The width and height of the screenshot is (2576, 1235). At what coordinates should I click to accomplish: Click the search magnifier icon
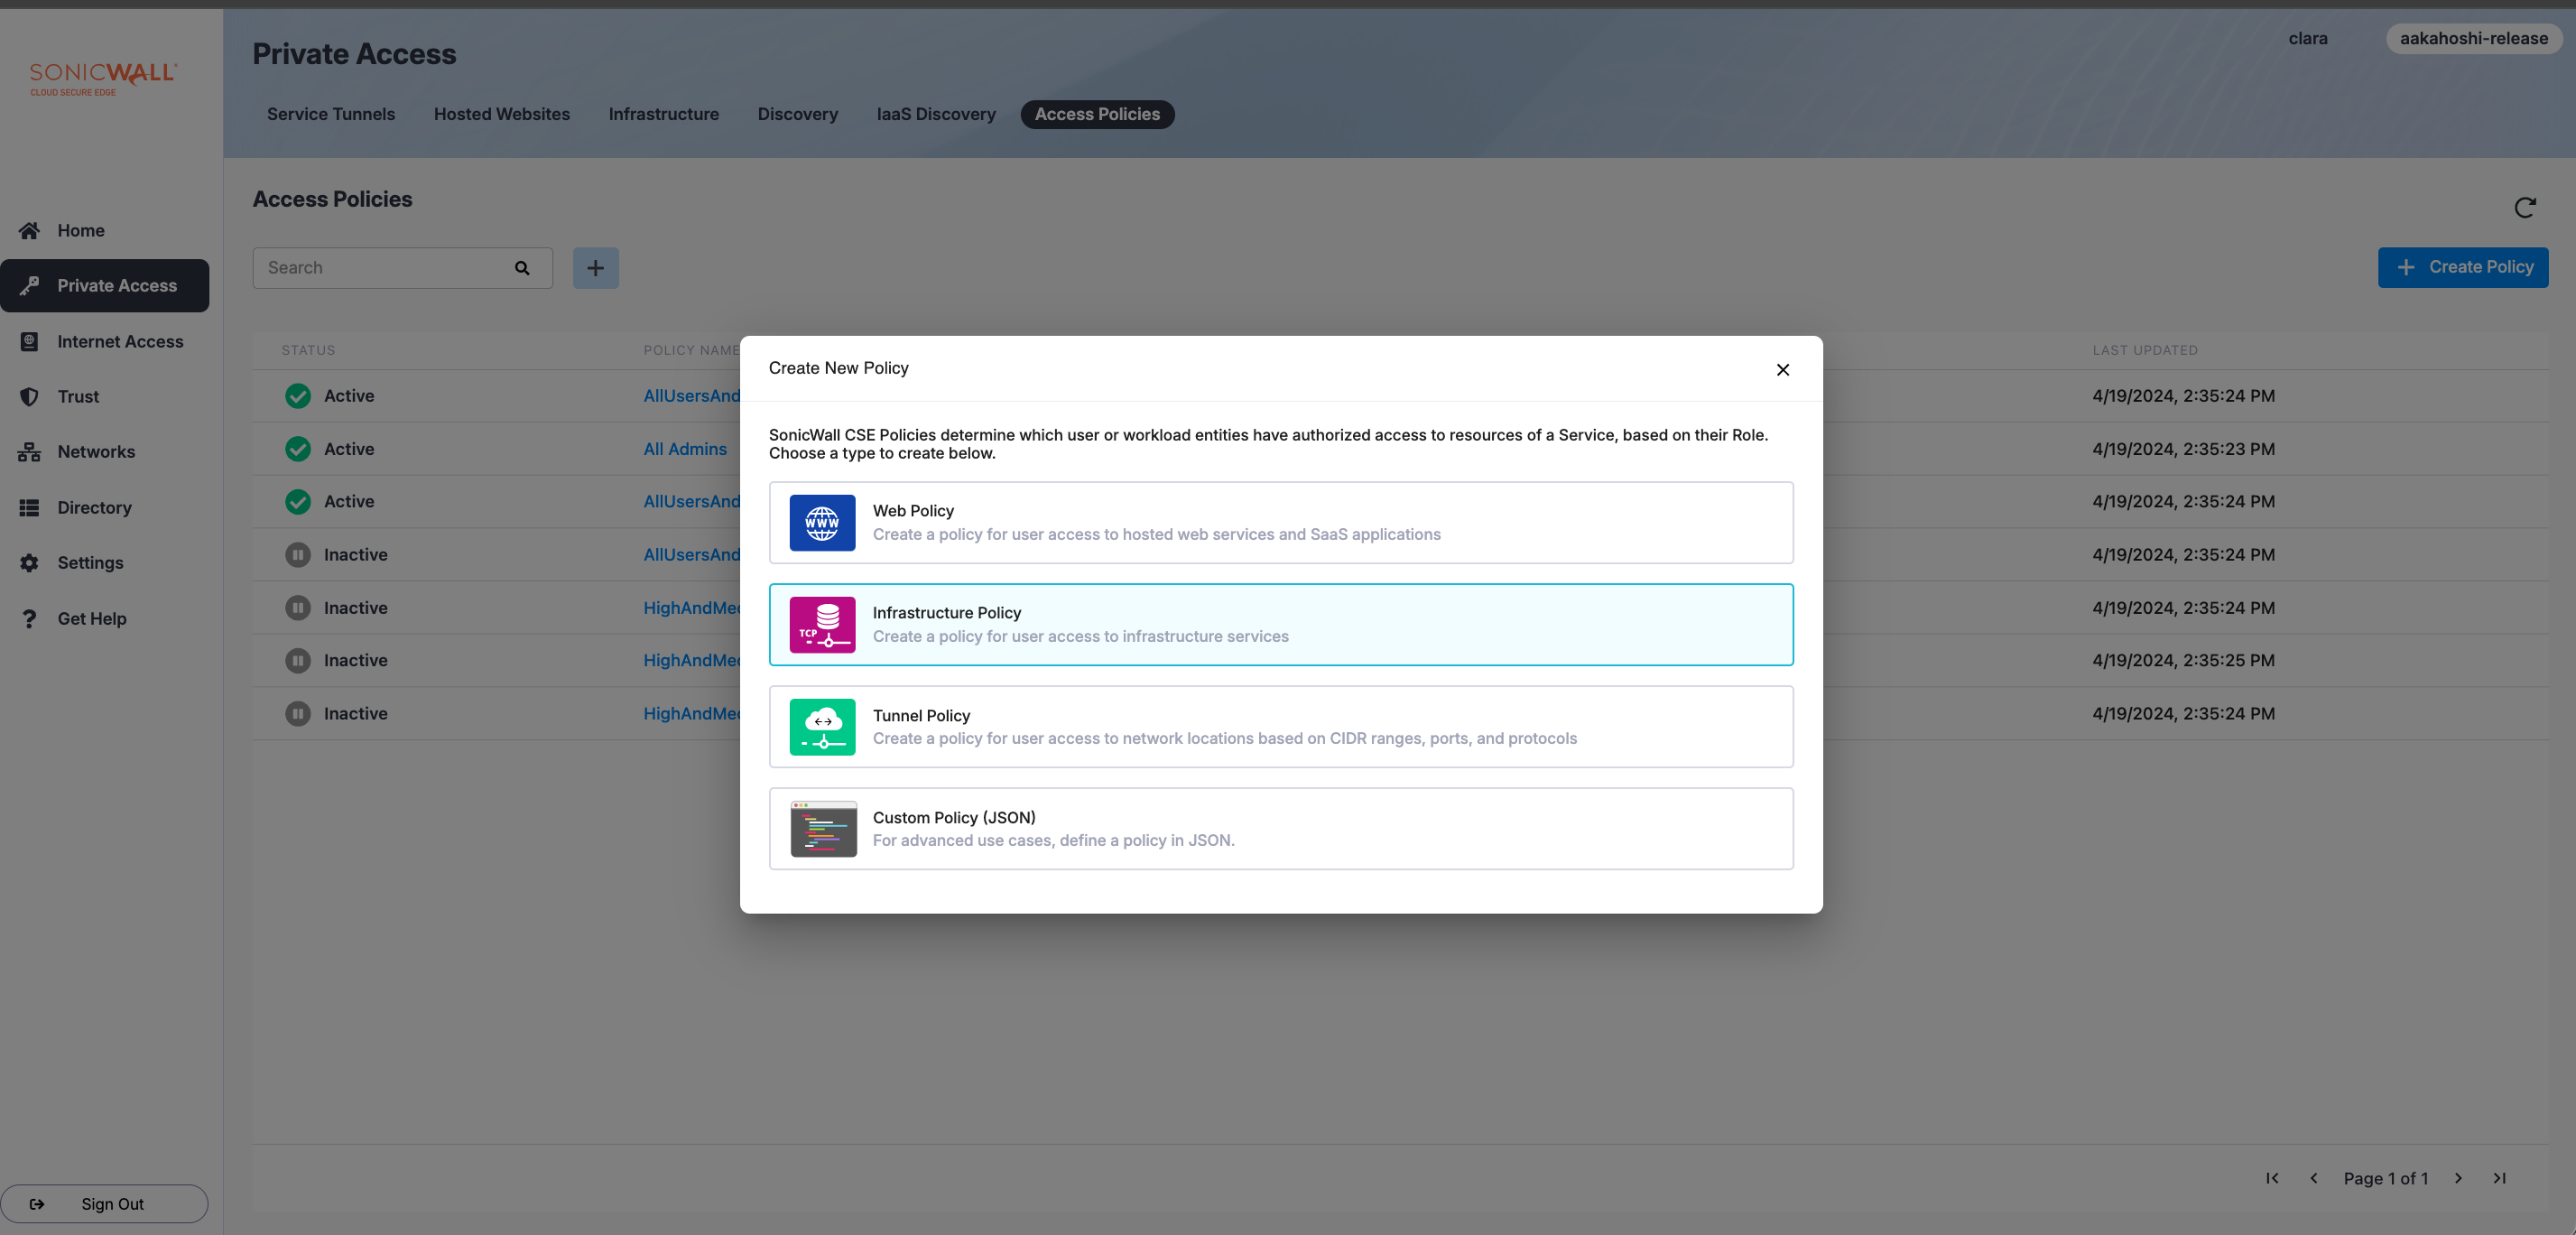522,268
